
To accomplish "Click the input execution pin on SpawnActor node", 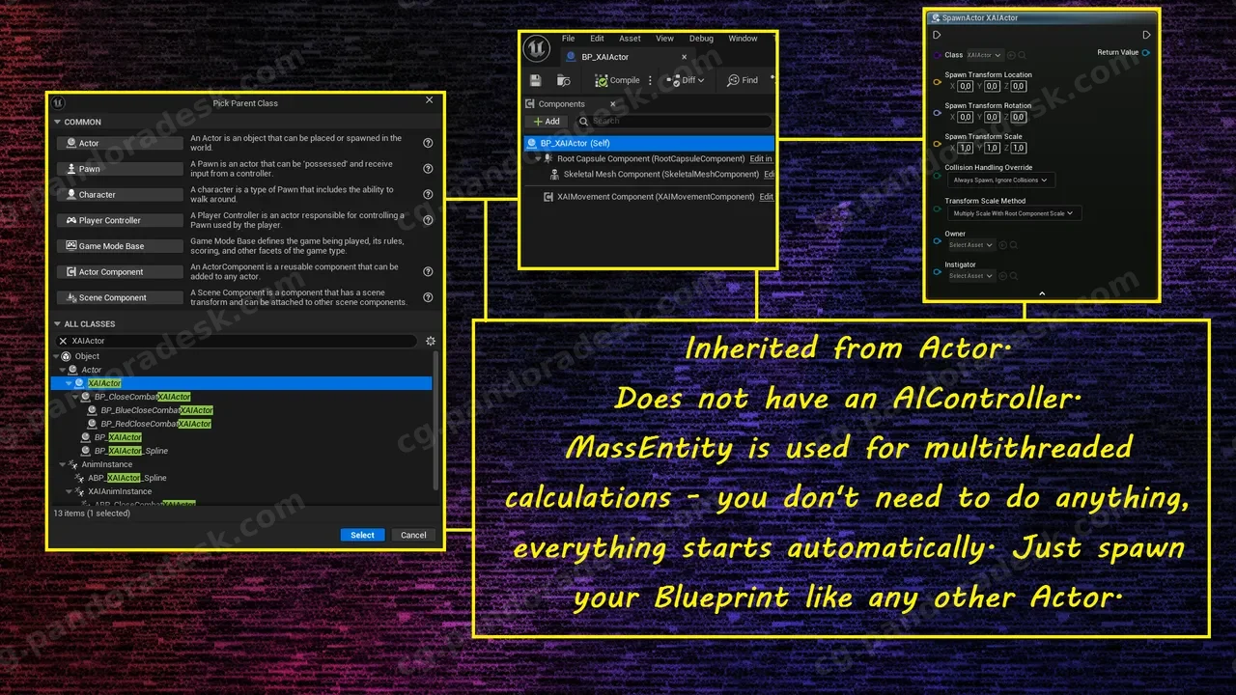I will [x=937, y=35].
